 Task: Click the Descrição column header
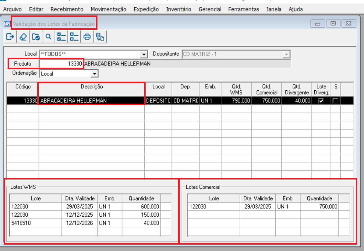[x=92, y=89]
